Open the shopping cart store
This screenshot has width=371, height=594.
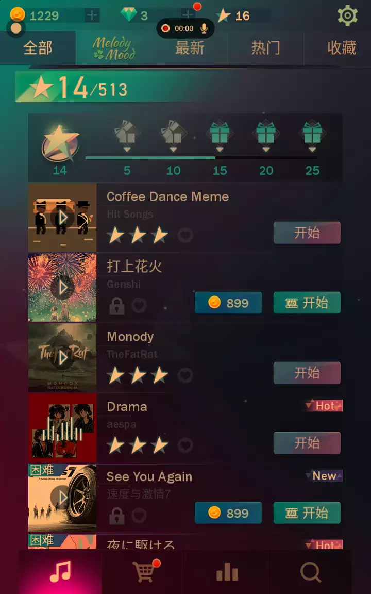click(143, 571)
